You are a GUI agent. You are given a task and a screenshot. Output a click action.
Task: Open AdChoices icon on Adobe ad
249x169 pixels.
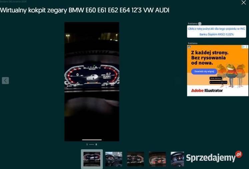243,47
